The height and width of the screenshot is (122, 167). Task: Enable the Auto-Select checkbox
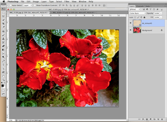point(11,5)
